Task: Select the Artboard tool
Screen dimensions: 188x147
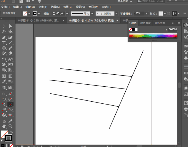Action: [4, 121]
